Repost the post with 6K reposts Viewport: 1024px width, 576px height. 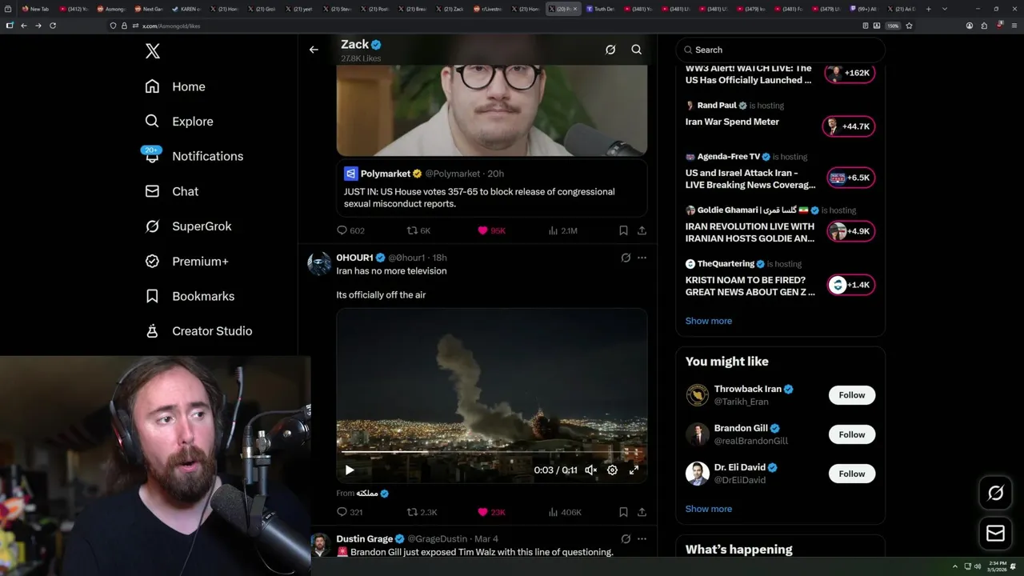point(418,230)
